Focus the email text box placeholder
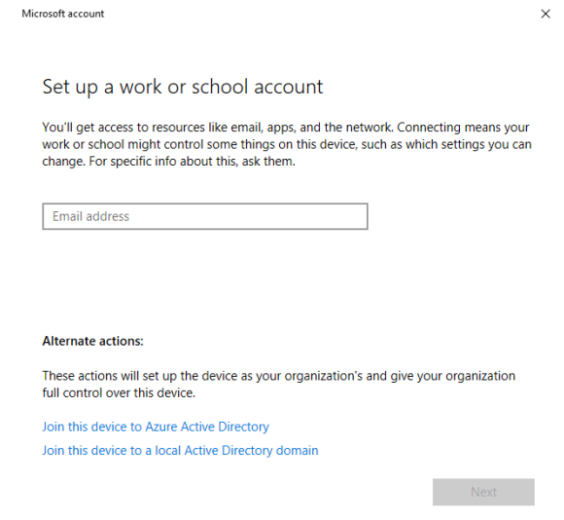The width and height of the screenshot is (564, 520). (90, 216)
